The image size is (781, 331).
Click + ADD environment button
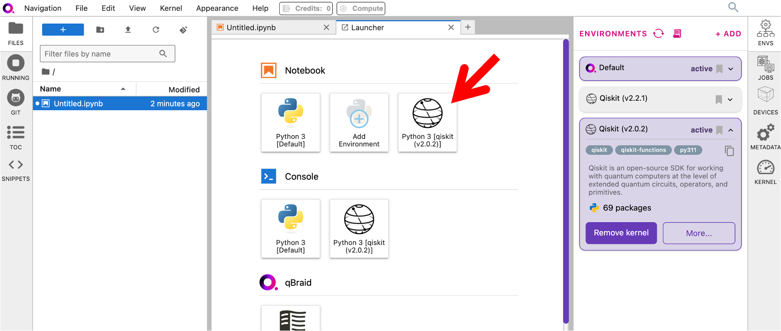729,34
